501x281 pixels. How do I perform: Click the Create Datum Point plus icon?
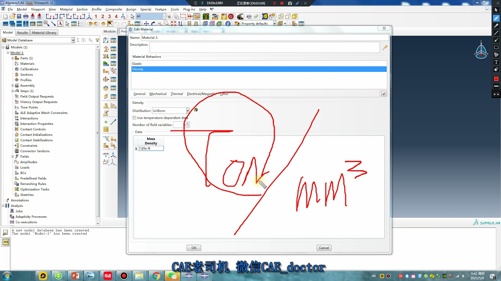[106, 122]
